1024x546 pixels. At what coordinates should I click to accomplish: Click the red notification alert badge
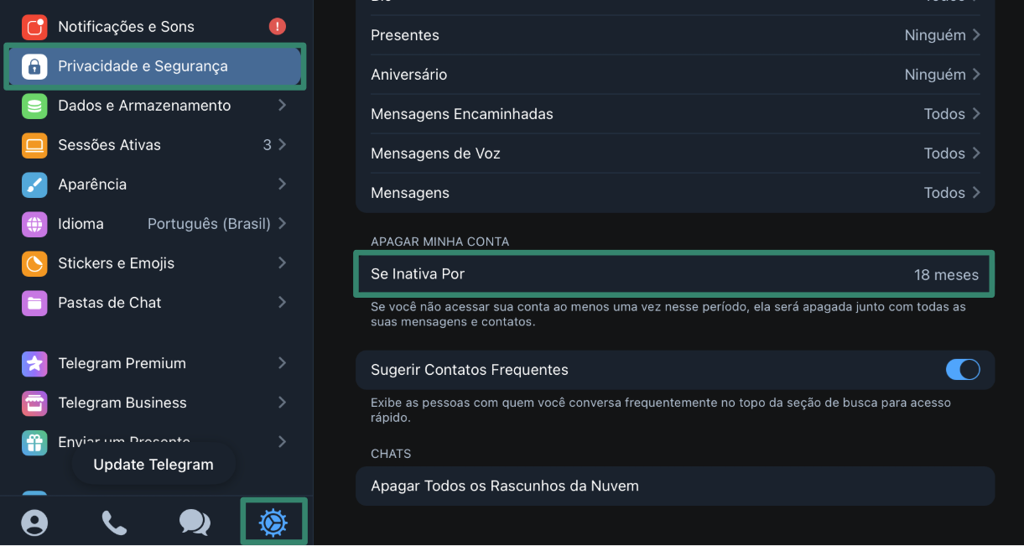point(278,27)
